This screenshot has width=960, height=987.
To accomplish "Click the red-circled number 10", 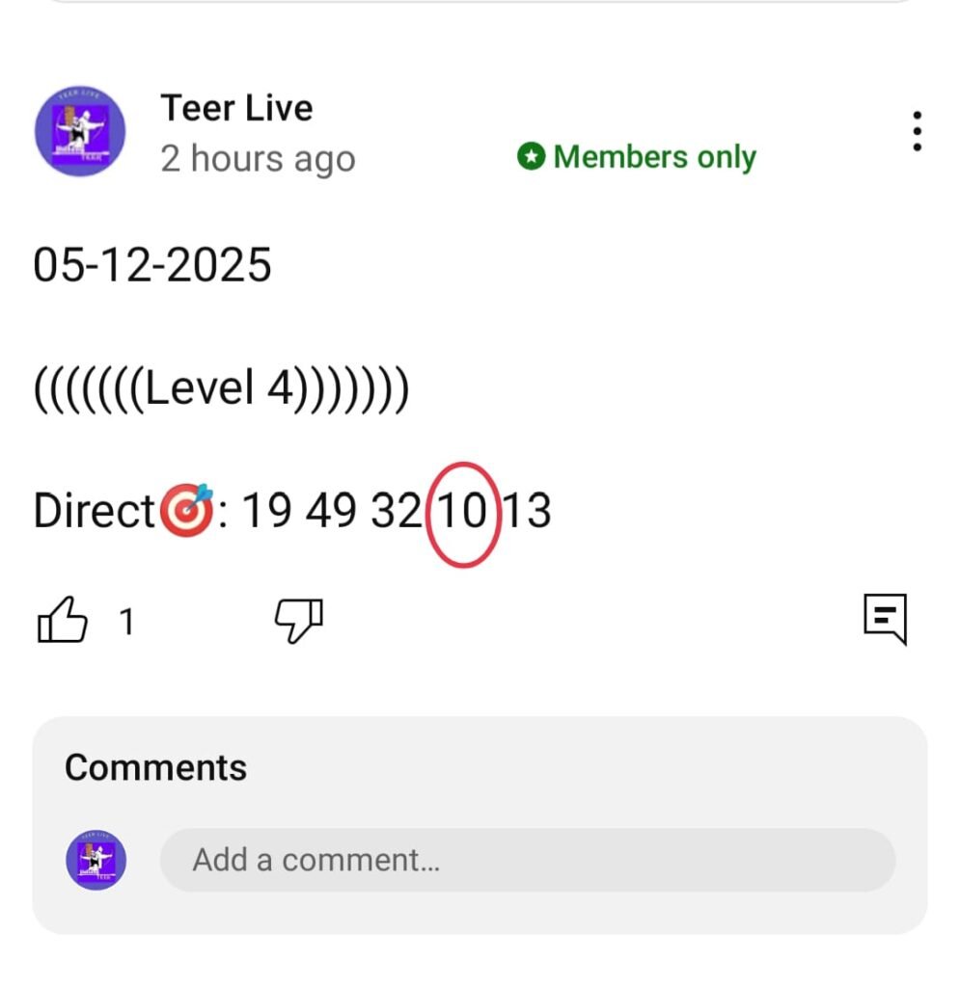I will [x=463, y=512].
